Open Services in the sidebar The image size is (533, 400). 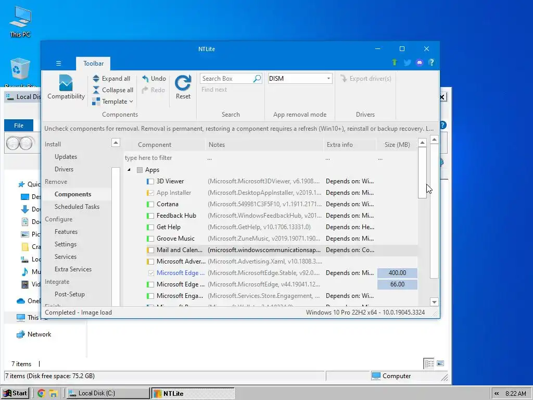point(65,257)
